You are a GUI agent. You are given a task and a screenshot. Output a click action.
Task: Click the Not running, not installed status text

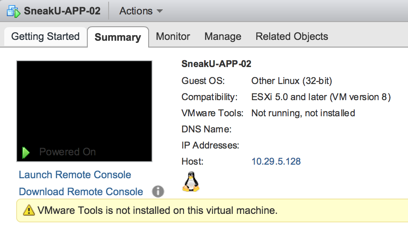coord(303,113)
